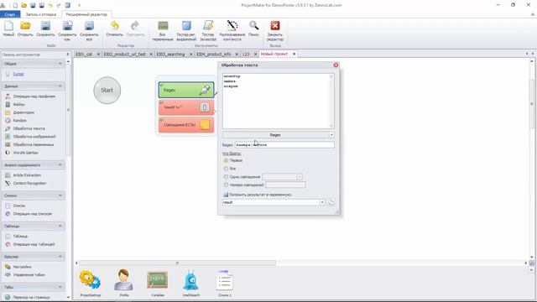This screenshot has width=537, height=302.
Task: Click Сохранить все ribbon icon
Action: (89, 31)
